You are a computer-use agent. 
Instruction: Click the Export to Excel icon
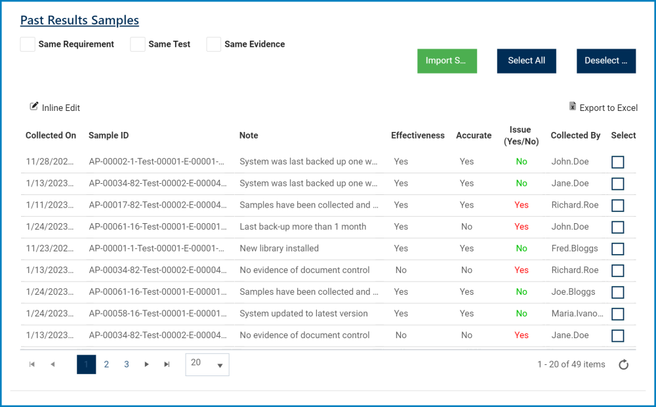click(x=573, y=107)
